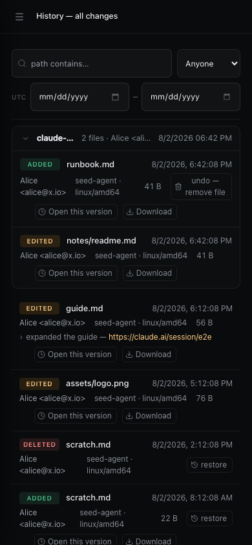Image resolution: width=252 pixels, height=545 pixels.
Task: Select the guide.md file name
Action: click(85, 309)
